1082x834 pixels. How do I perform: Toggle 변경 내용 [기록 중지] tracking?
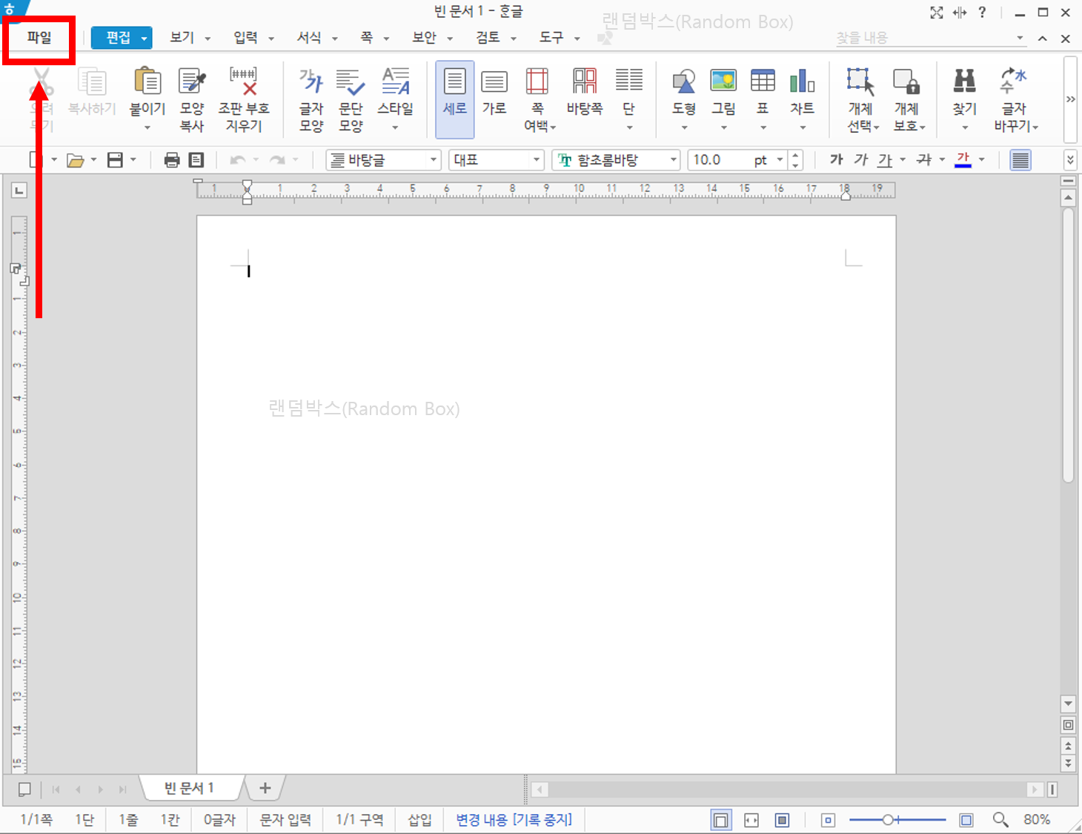tap(514, 820)
